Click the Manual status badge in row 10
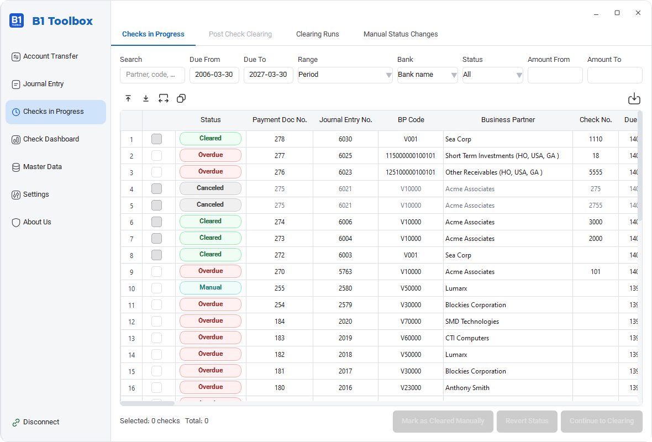This screenshot has height=442, width=652. 211,288
